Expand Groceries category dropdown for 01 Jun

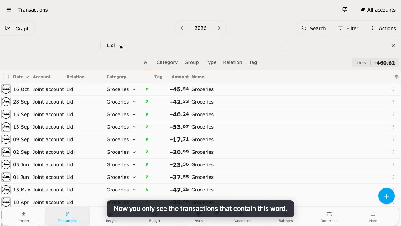click(134, 177)
